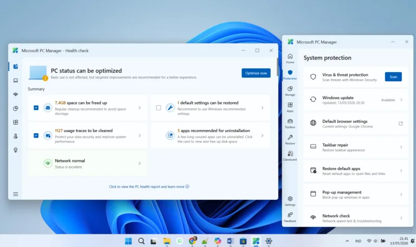
Task: Click the usage traces shield icon
Action: point(48,135)
